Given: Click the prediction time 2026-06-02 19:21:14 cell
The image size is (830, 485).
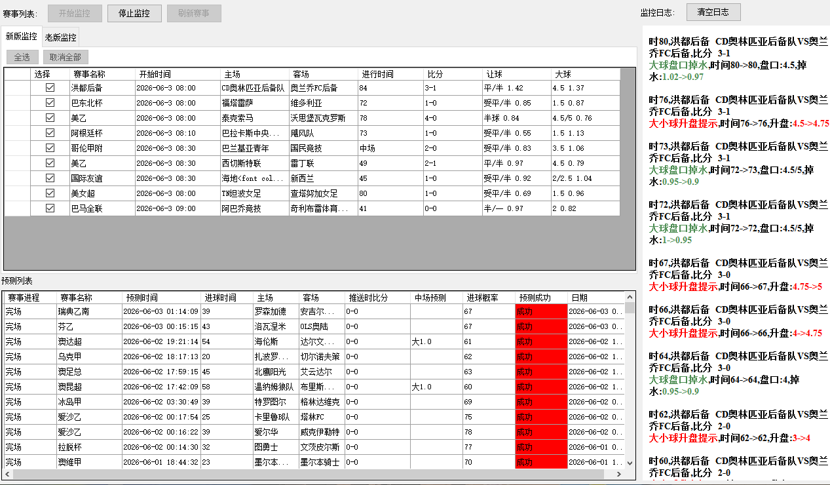Looking at the screenshot, I should [161, 341].
